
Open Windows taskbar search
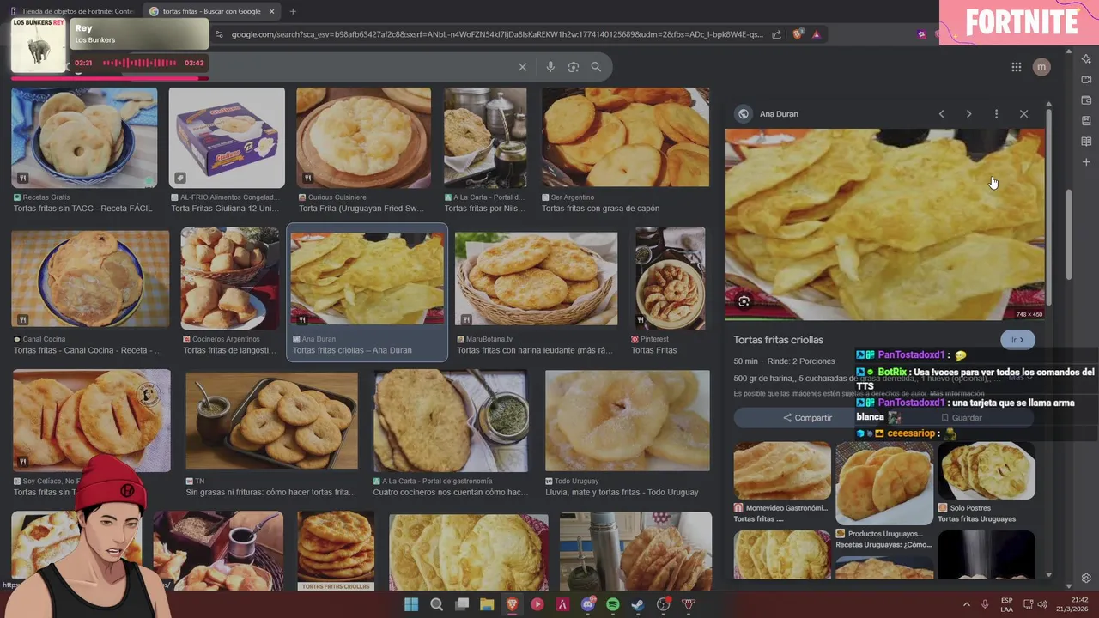coord(436,604)
